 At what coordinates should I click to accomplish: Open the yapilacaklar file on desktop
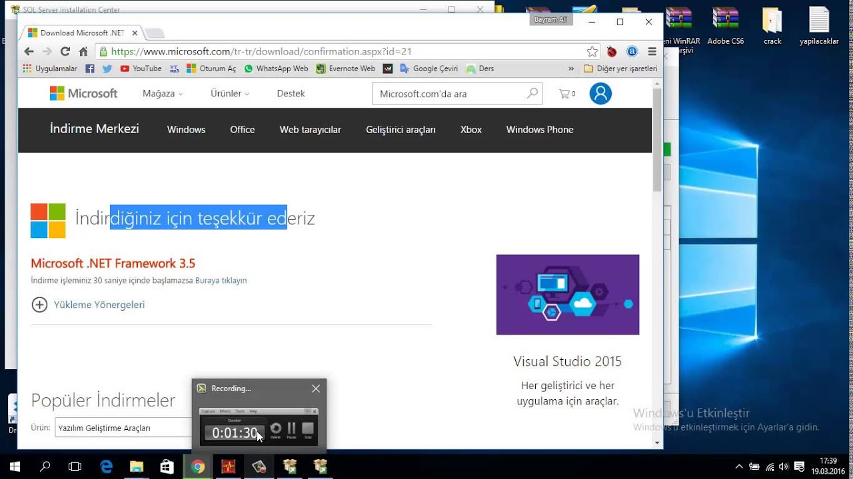click(819, 27)
